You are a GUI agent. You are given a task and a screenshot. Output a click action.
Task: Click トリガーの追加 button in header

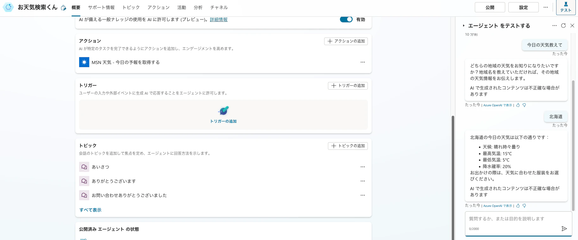pyautogui.click(x=348, y=85)
